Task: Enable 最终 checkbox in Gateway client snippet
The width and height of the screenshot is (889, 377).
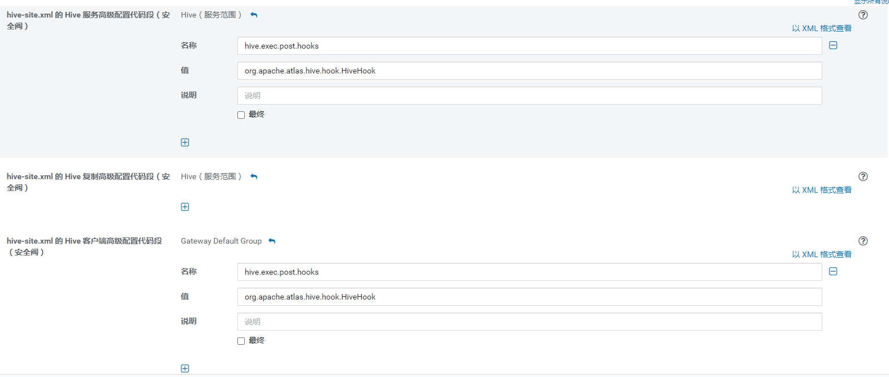Action: pos(241,341)
